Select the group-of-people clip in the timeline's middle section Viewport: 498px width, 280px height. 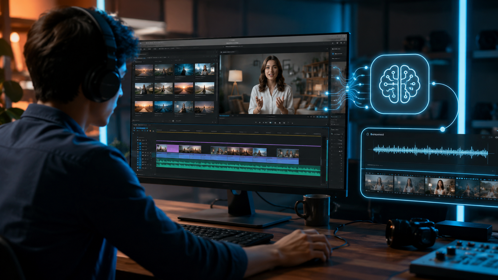tap(219, 151)
